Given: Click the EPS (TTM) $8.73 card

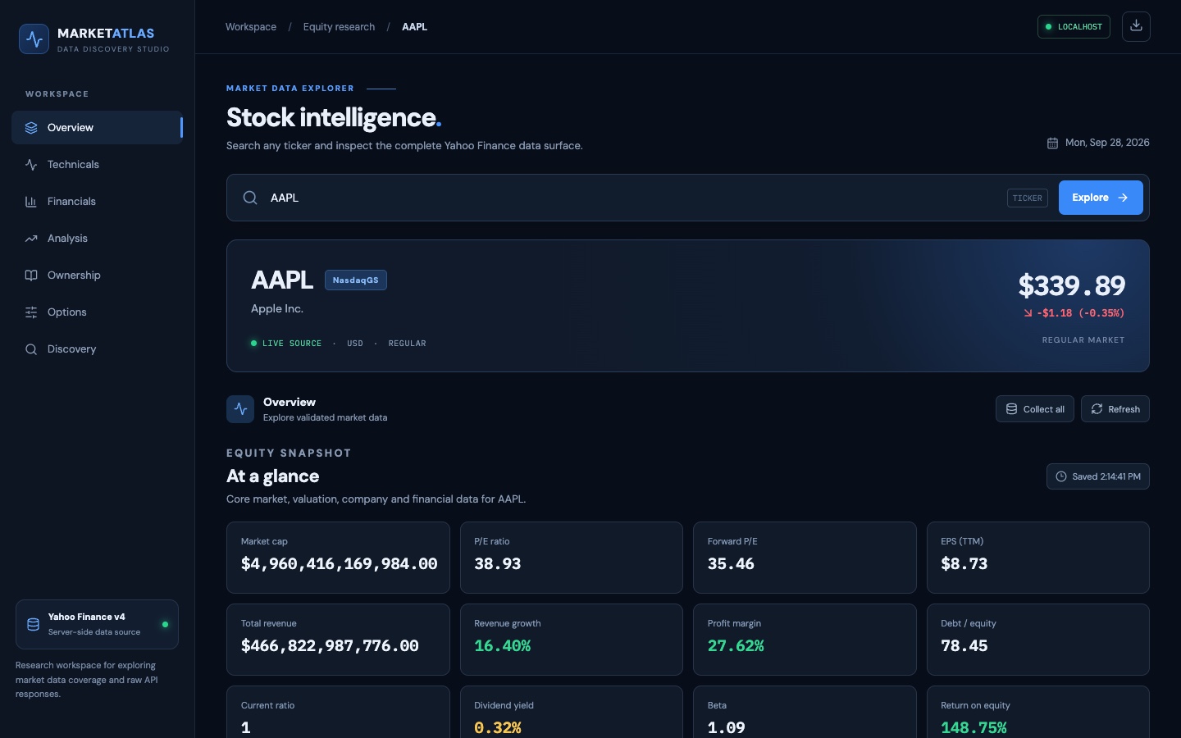Looking at the screenshot, I should 1038,558.
